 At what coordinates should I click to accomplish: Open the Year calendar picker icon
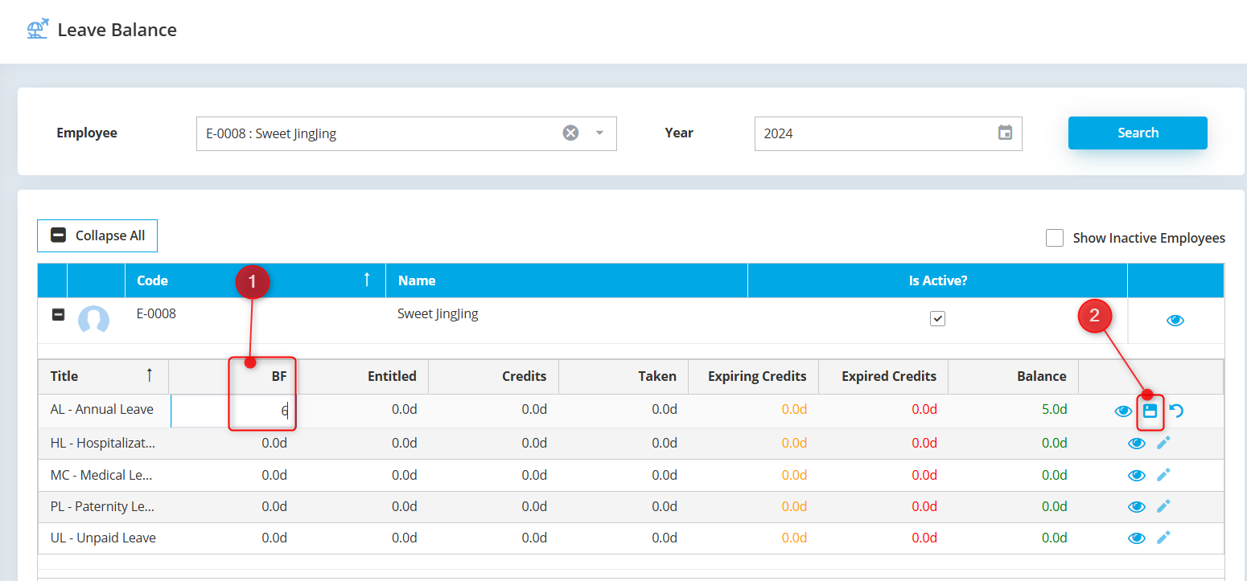(x=1005, y=133)
